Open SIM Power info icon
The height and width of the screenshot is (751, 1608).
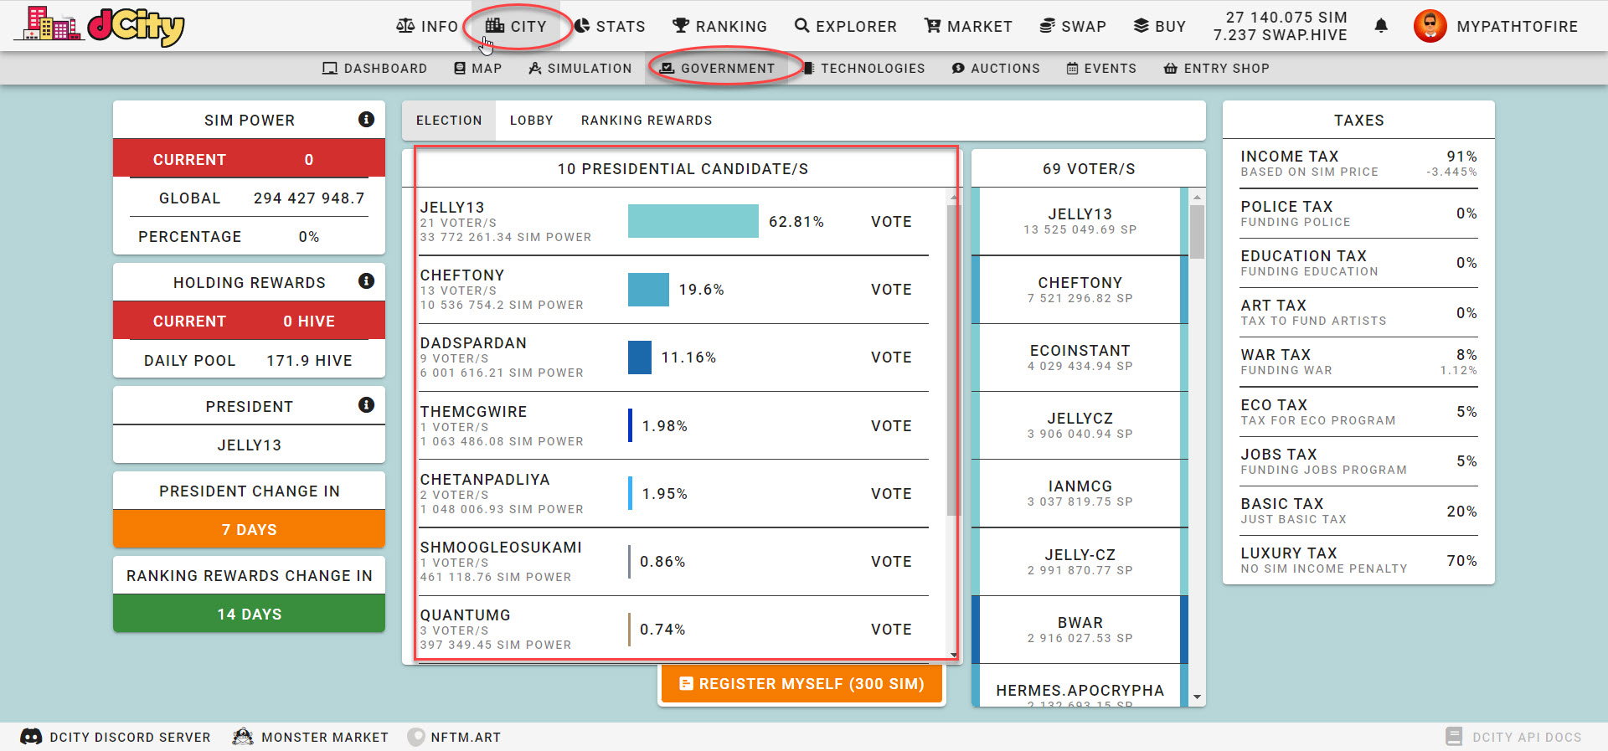tap(366, 119)
